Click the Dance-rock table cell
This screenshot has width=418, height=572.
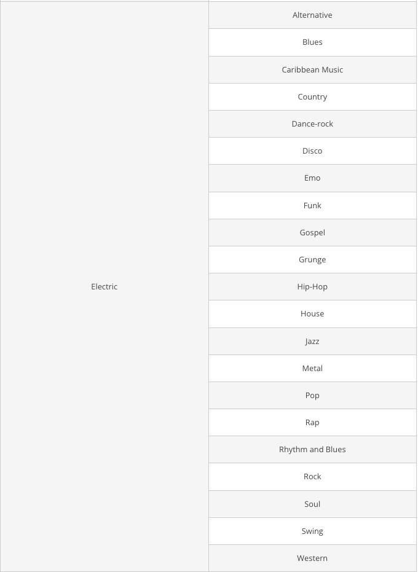click(x=312, y=123)
